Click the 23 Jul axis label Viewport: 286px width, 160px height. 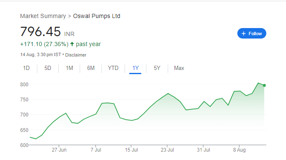point(167,150)
